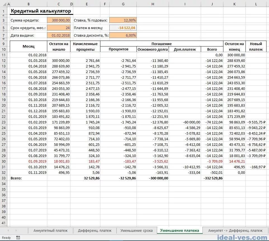Select column G header
Screen dimensions: 269x241
(x=123, y=4)
